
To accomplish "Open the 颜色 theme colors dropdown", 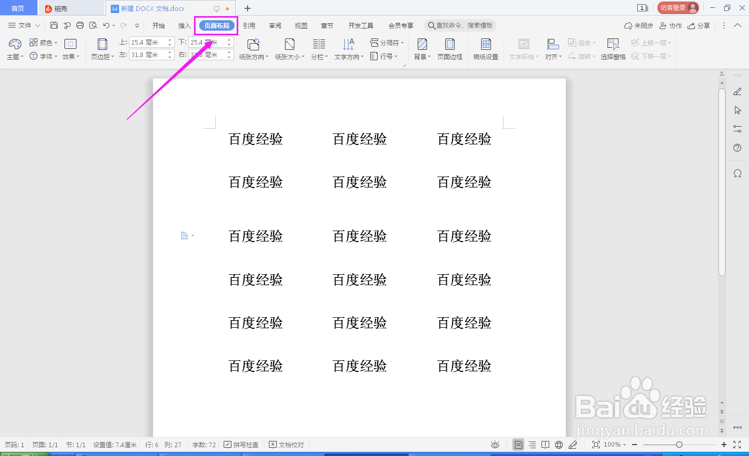I will (43, 43).
